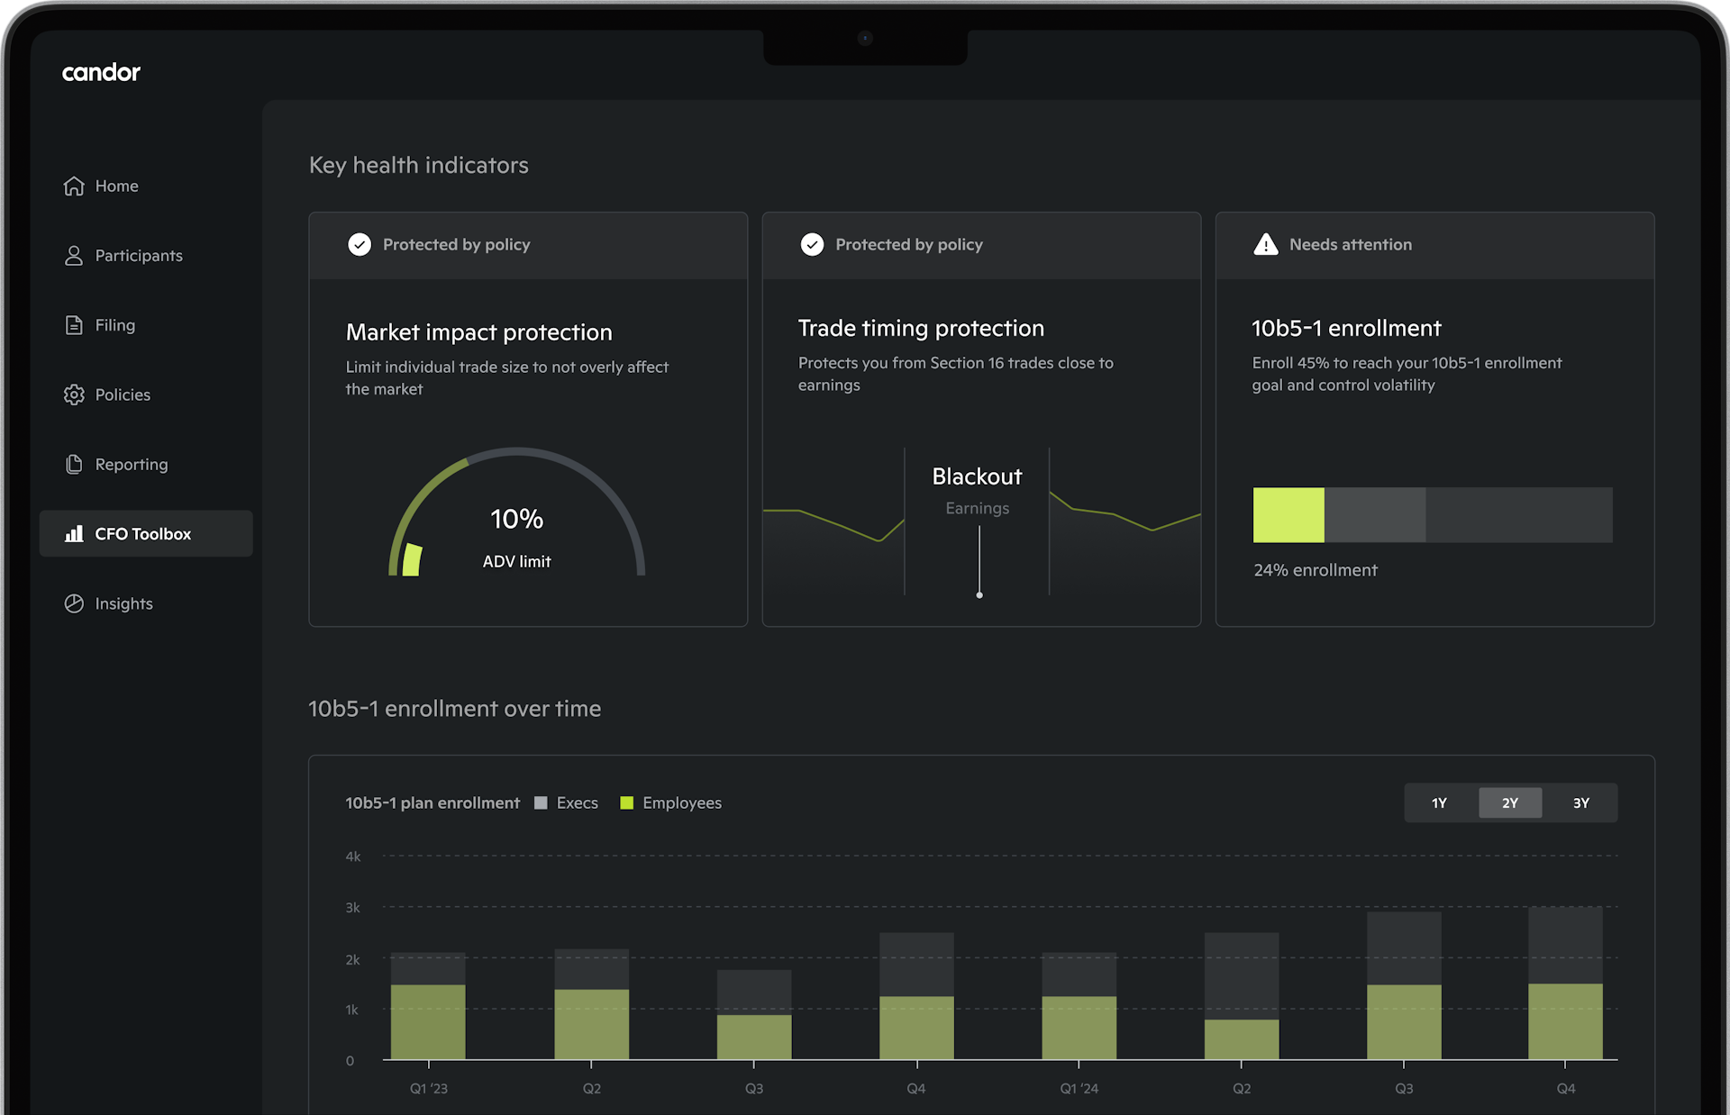The image size is (1730, 1115).
Task: Click the Insights pie chart icon
Action: [x=74, y=603]
